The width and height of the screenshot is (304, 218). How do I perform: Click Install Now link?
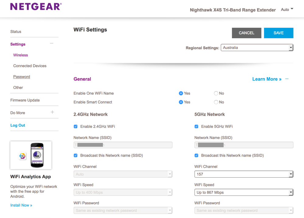[21, 205]
